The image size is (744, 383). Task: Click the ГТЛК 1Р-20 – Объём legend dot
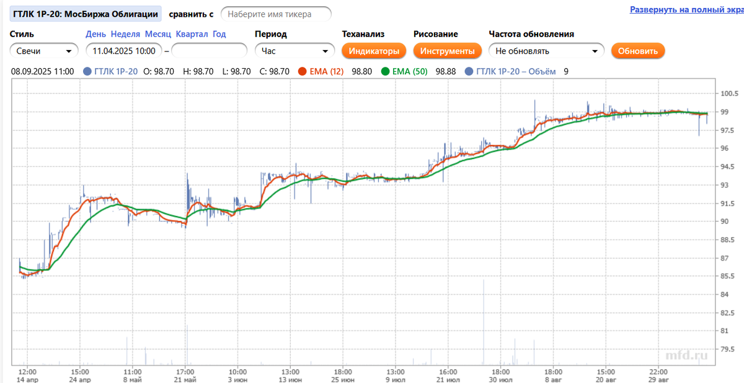tap(469, 72)
